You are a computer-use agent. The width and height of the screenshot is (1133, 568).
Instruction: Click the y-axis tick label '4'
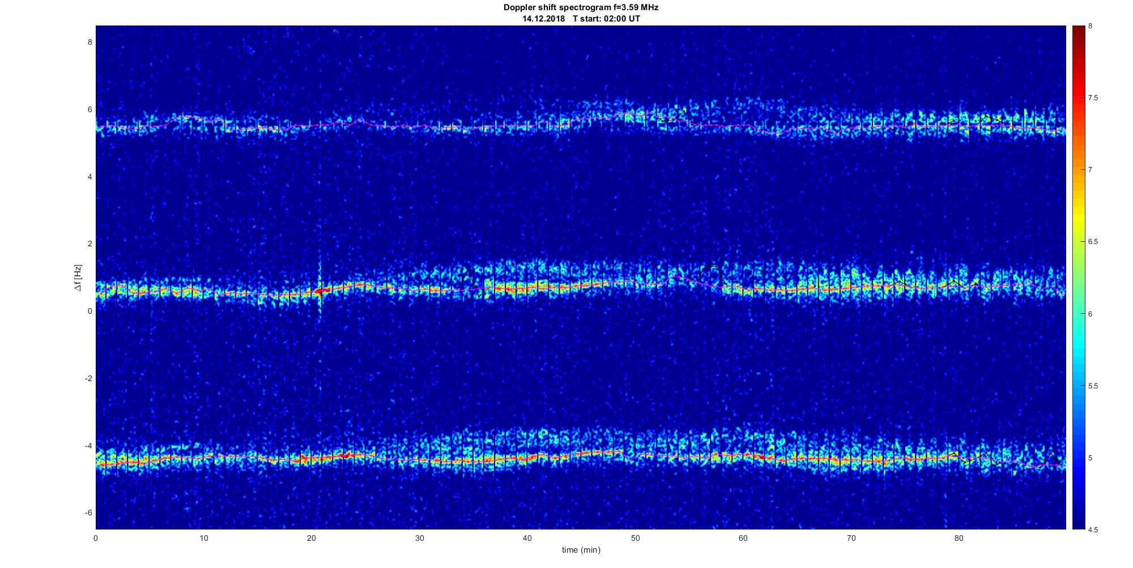pyautogui.click(x=89, y=177)
